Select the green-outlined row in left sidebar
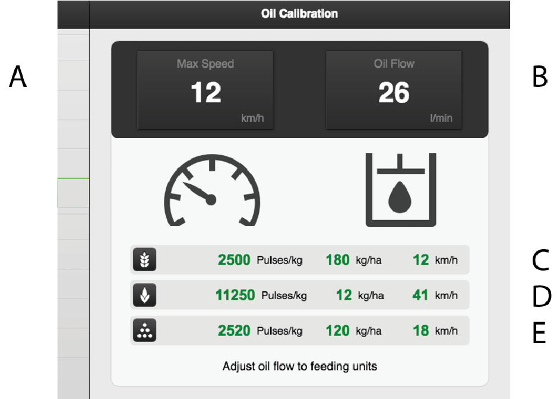The width and height of the screenshot is (557, 399). tap(73, 193)
